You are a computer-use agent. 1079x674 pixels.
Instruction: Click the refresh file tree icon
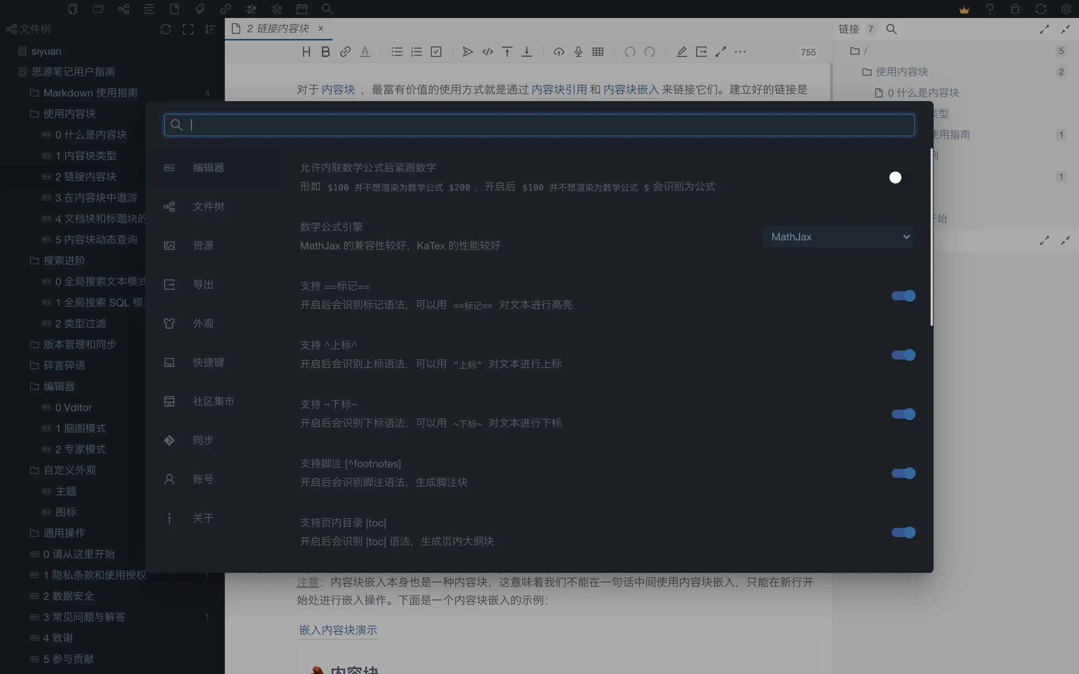(x=166, y=30)
